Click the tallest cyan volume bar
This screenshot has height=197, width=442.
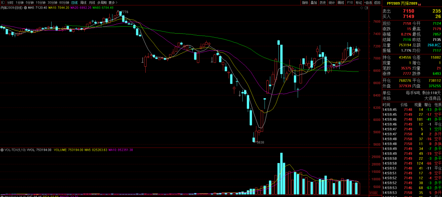coord(281,174)
